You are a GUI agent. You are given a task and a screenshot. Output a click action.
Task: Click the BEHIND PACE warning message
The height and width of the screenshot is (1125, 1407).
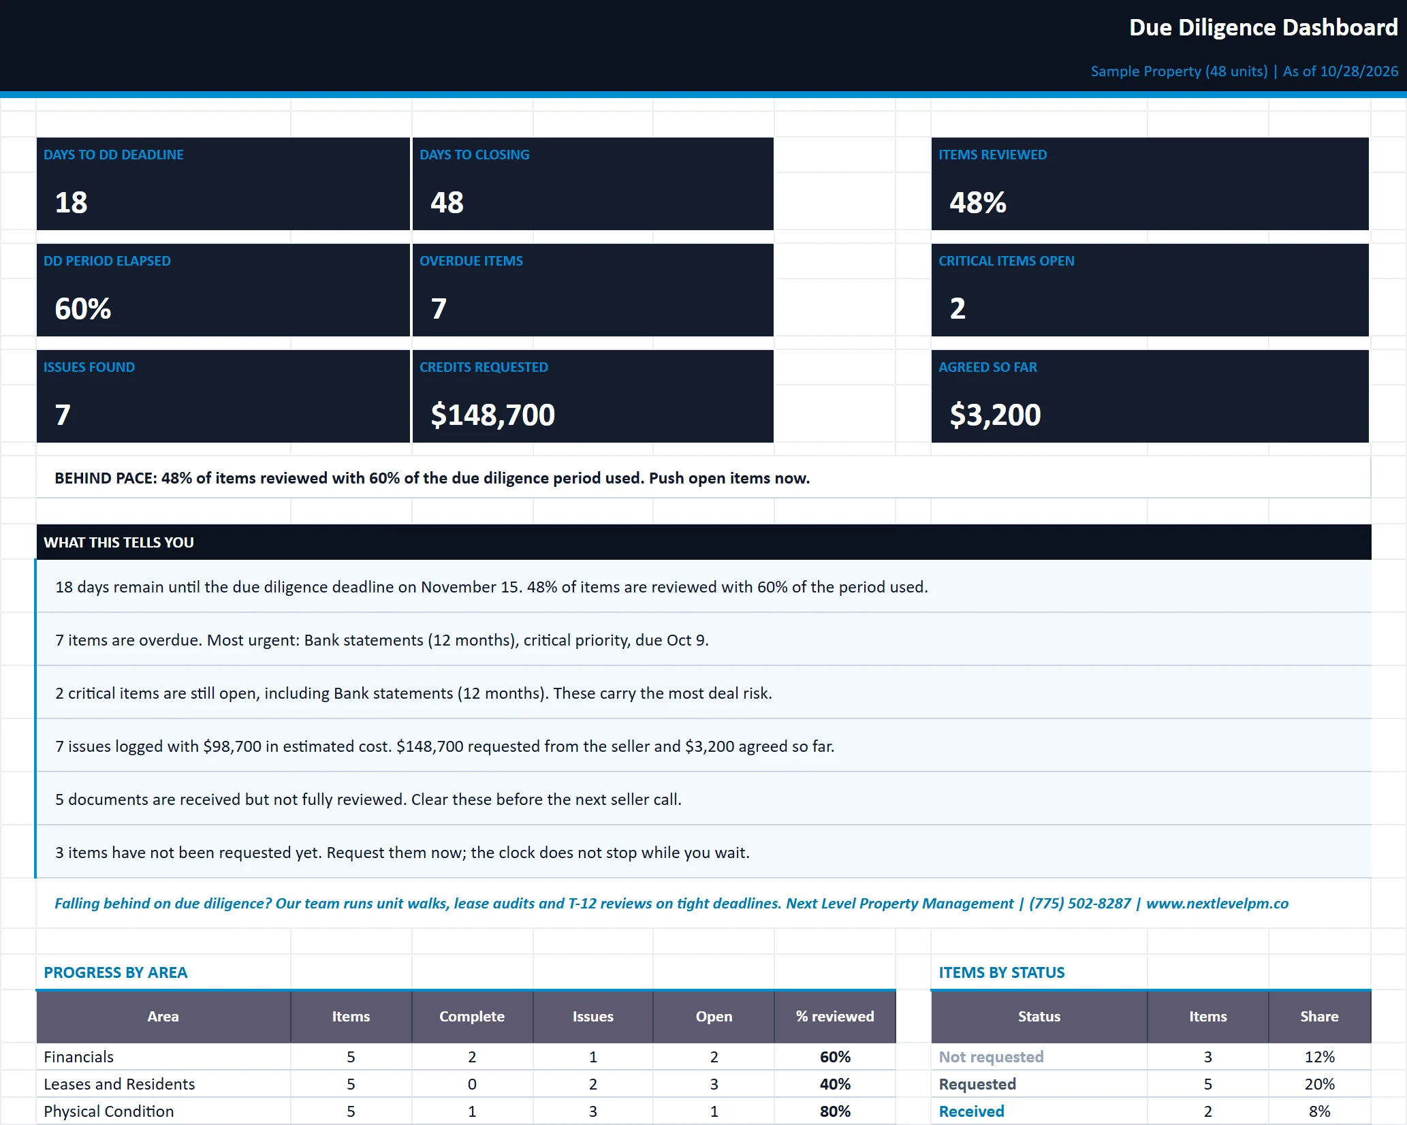coord(432,478)
